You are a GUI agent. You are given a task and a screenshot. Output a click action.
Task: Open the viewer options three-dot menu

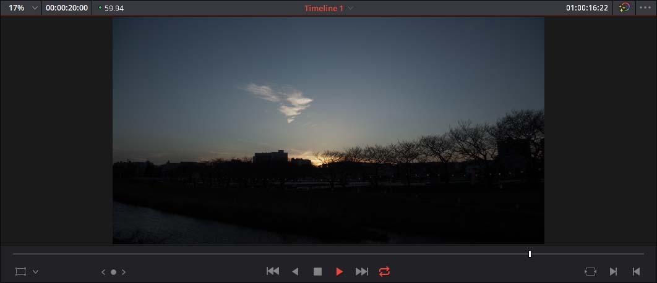pos(645,7)
